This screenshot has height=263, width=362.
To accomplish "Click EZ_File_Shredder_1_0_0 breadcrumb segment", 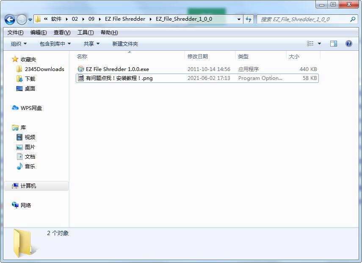I will pyautogui.click(x=184, y=19).
